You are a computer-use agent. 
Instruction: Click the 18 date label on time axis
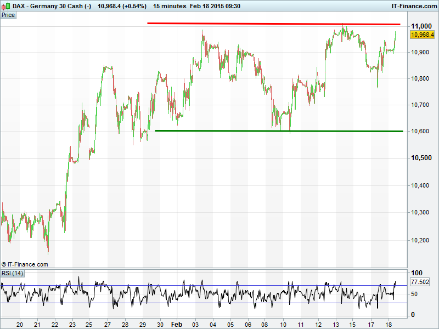388,324
